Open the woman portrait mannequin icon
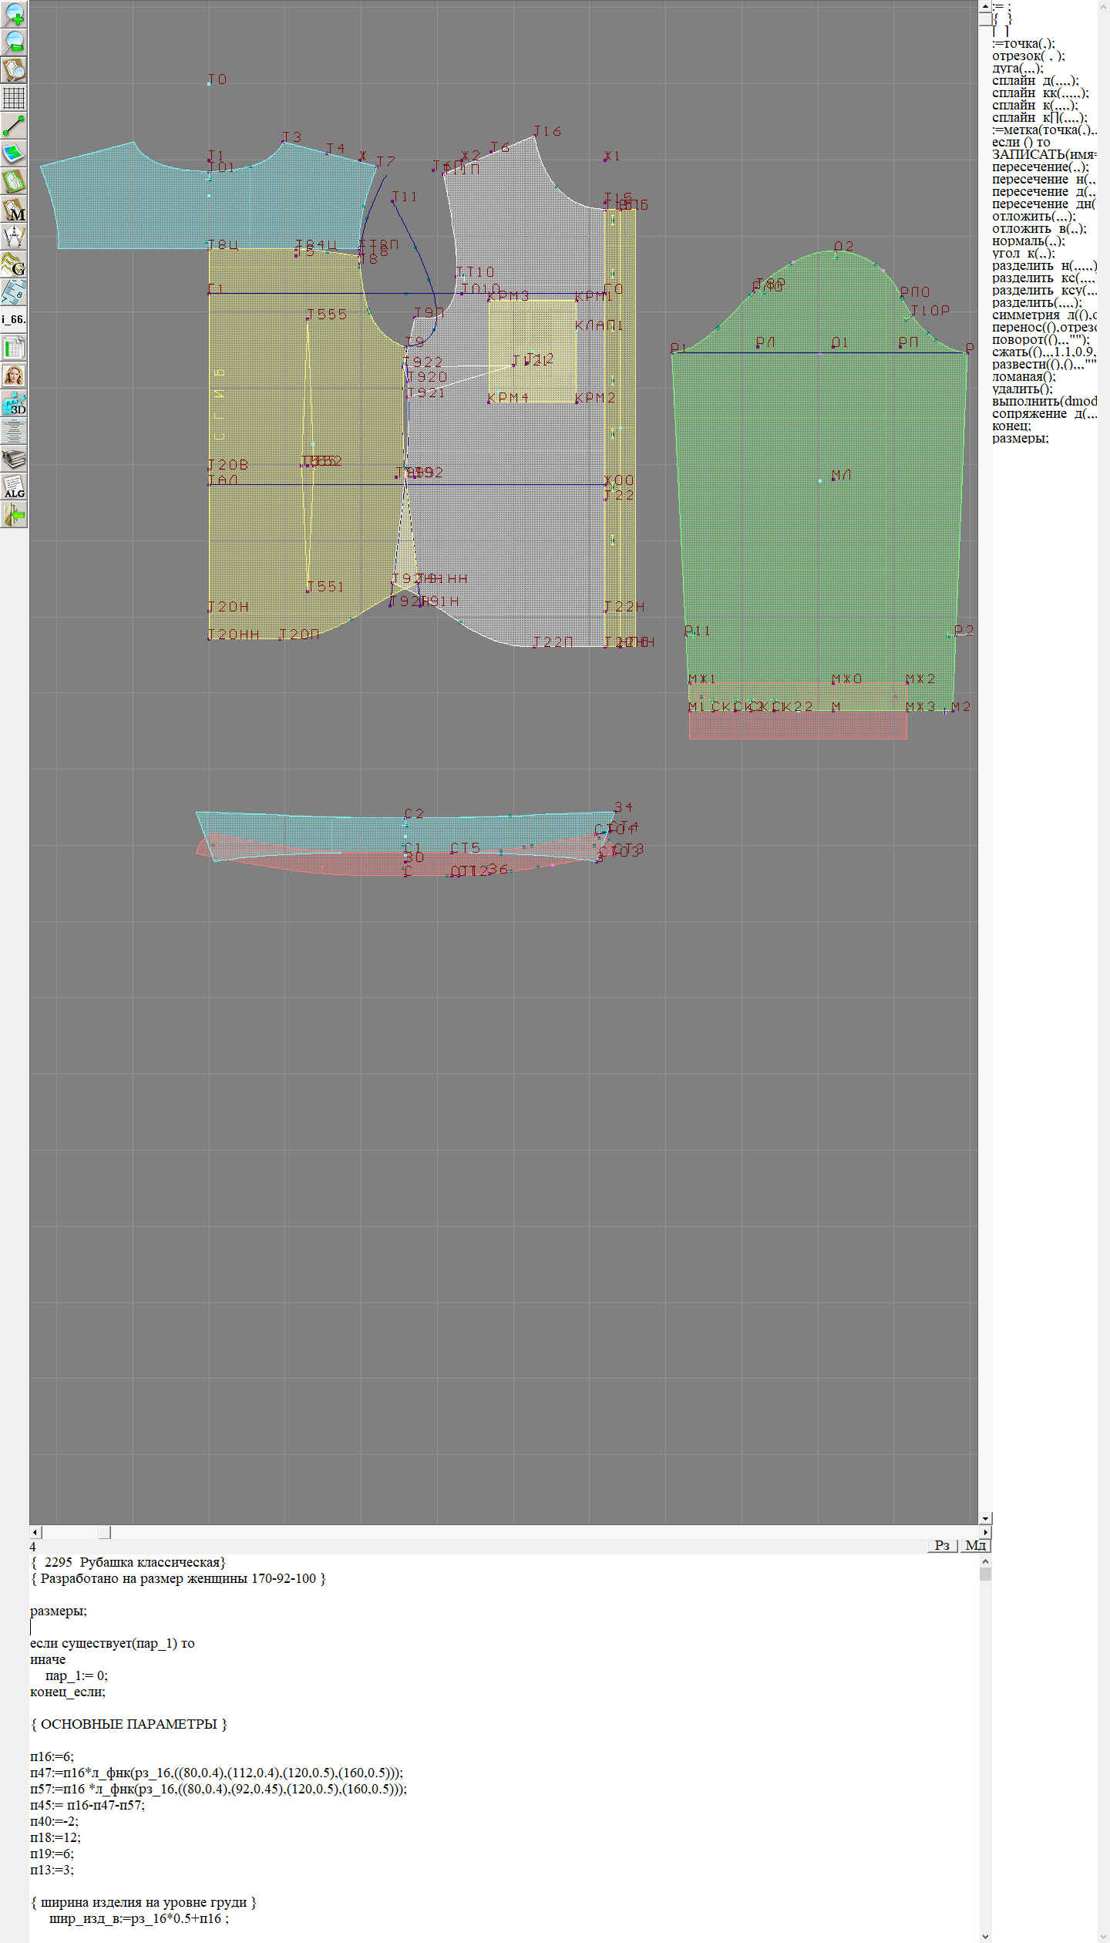This screenshot has width=1110, height=1943. tap(14, 375)
